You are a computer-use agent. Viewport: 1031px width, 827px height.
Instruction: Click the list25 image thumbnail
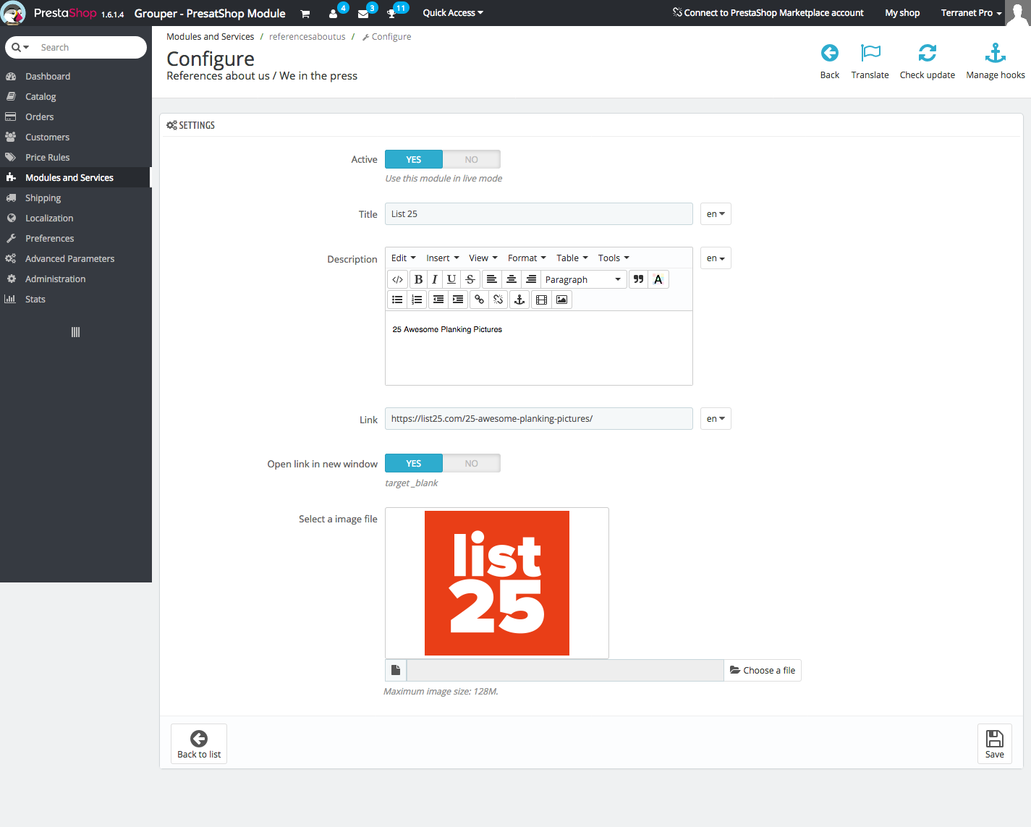coord(497,583)
